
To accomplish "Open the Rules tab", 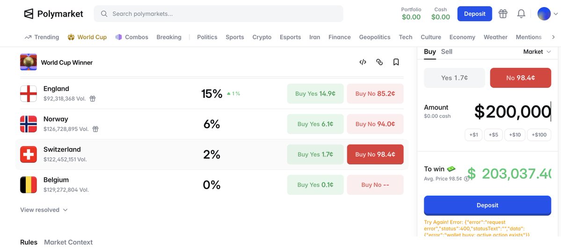I will tap(29, 242).
